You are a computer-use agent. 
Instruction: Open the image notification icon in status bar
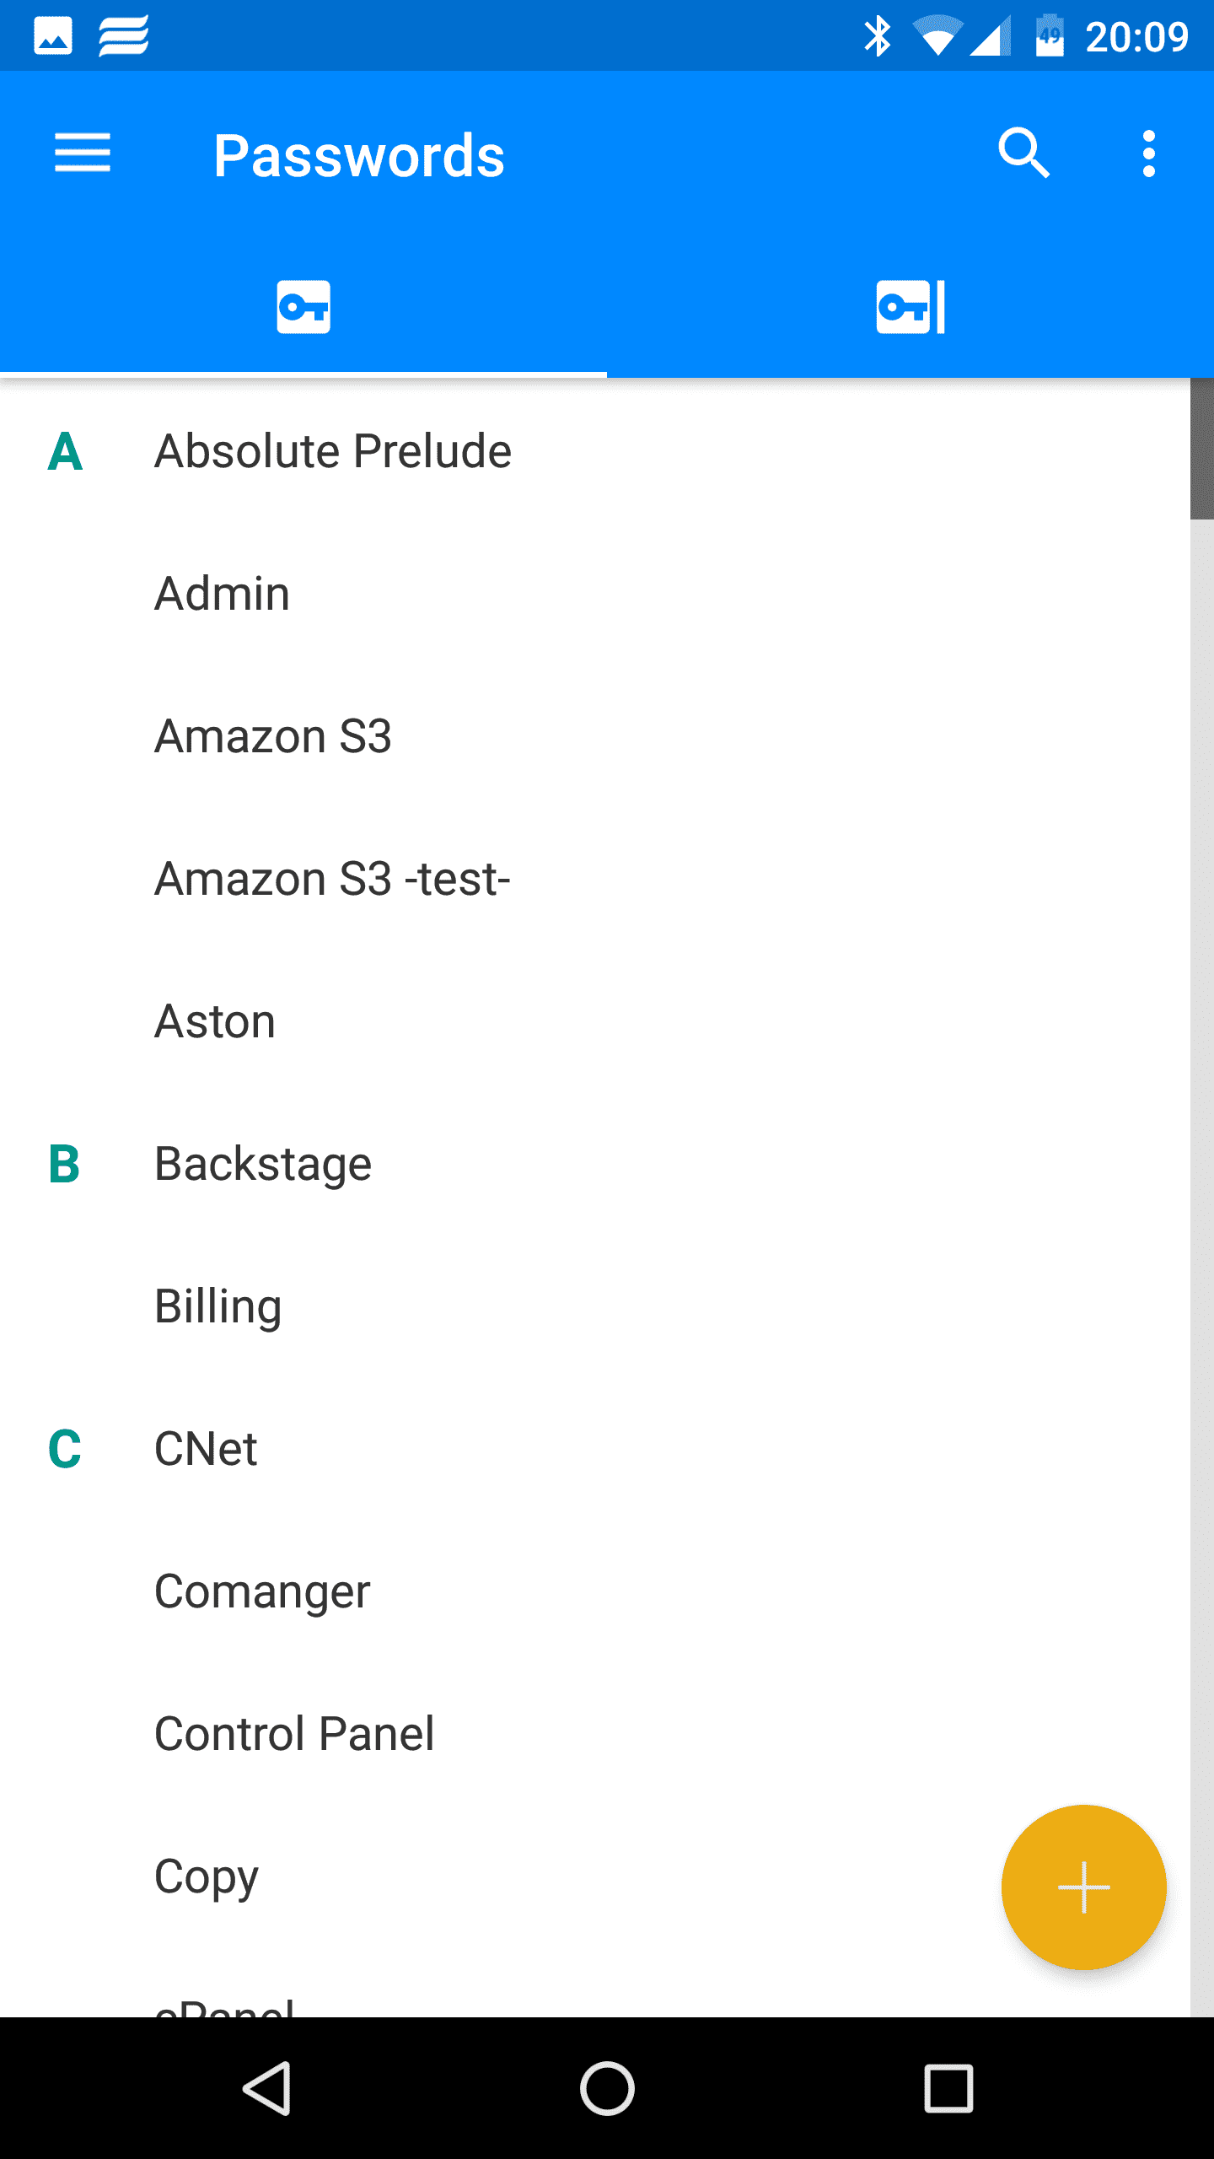(52, 36)
